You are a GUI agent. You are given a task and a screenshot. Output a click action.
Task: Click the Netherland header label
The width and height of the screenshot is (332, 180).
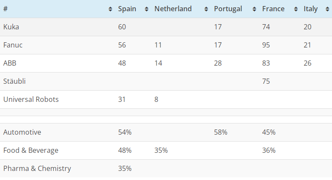[x=173, y=9]
